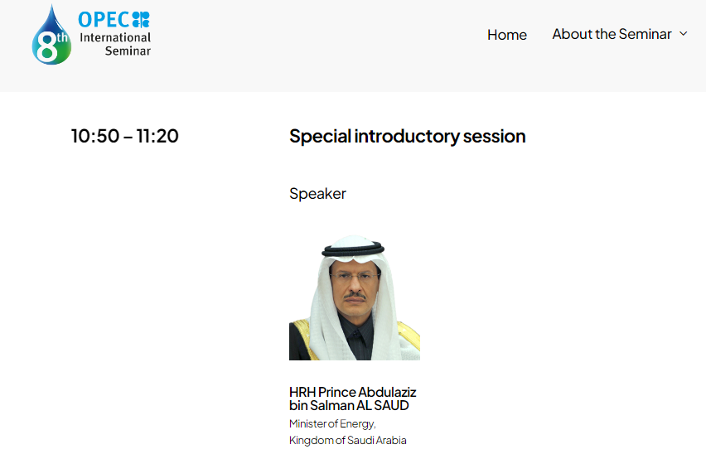Click the "Speaker" label
Image resolution: width=706 pixels, height=454 pixels.
point(317,194)
